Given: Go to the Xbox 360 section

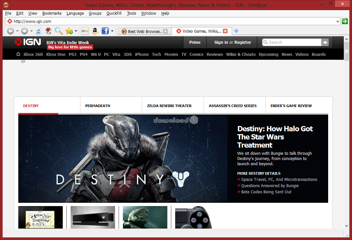Looking at the screenshot, I should [x=33, y=54].
